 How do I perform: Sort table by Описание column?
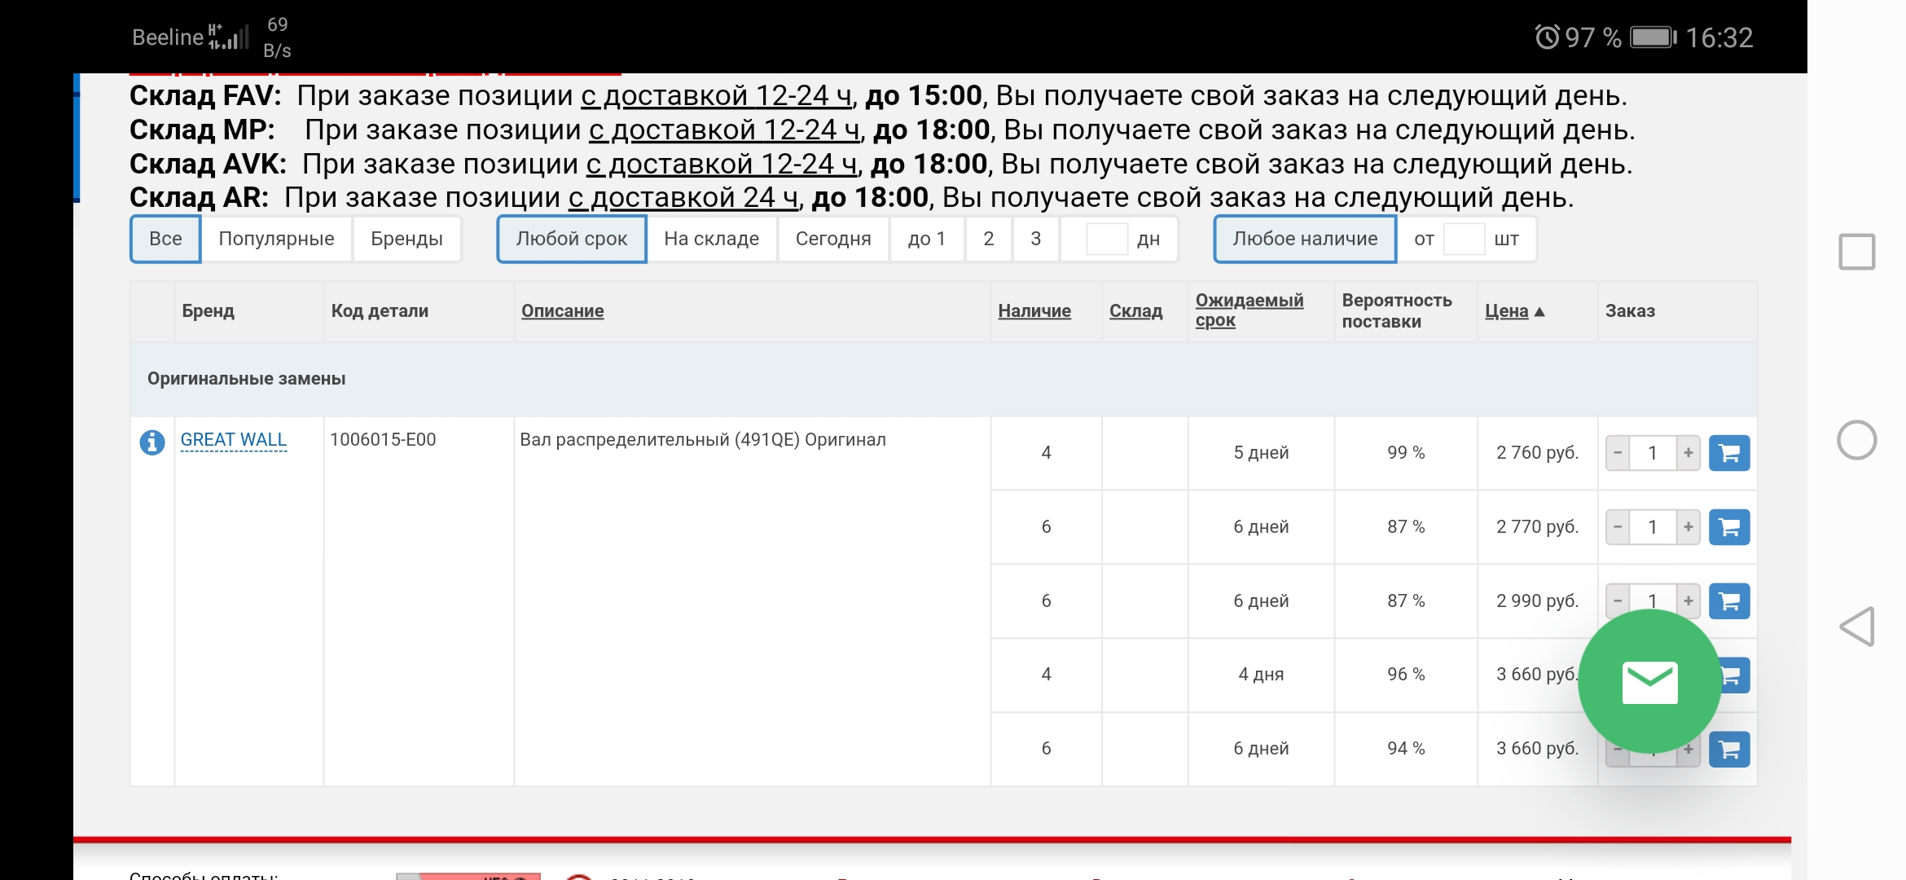pos(563,310)
